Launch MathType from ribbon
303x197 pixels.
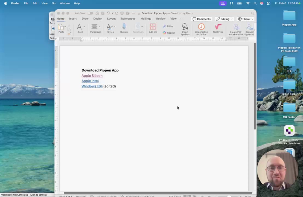tap(218, 28)
